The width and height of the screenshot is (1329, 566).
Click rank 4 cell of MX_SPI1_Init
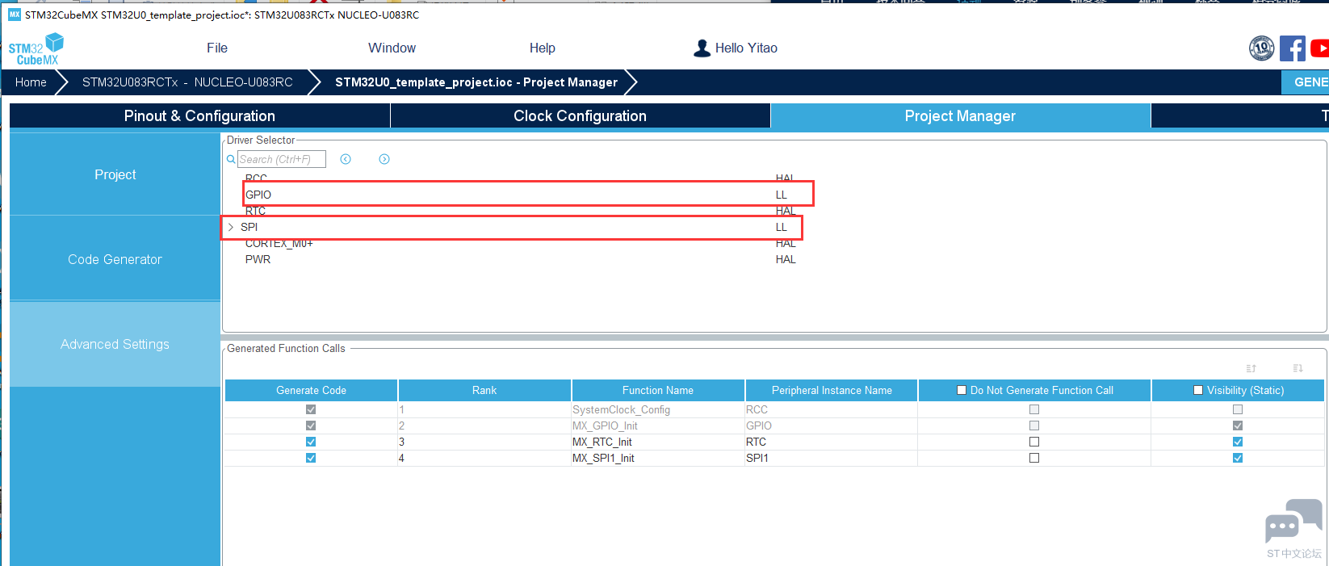click(x=484, y=458)
